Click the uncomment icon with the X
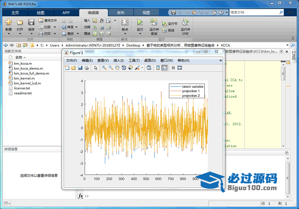The height and width of the screenshot is (209, 299). click(x=102, y=27)
